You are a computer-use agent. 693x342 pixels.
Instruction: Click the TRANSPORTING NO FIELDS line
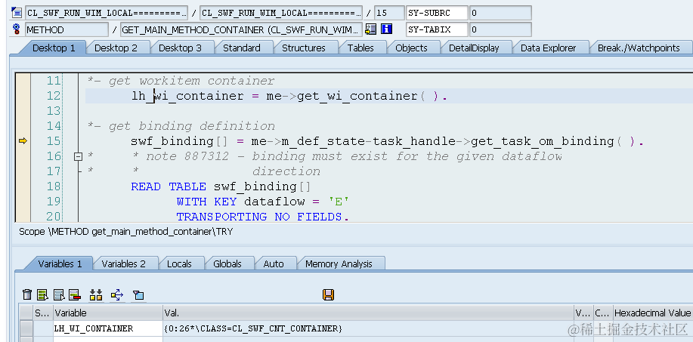tap(262, 217)
